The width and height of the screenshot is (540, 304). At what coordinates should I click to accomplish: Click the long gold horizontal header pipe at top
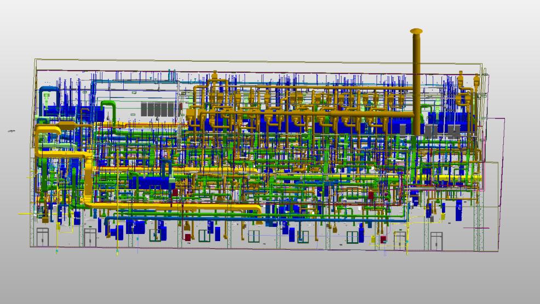click(x=307, y=87)
